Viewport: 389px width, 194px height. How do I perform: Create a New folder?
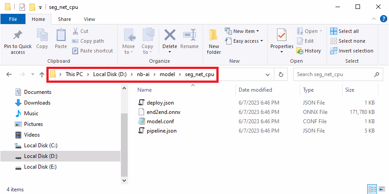[214, 42]
